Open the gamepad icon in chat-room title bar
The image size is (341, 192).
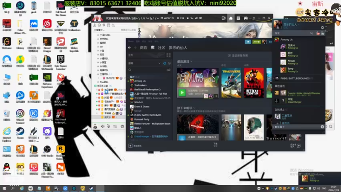pos(246,18)
